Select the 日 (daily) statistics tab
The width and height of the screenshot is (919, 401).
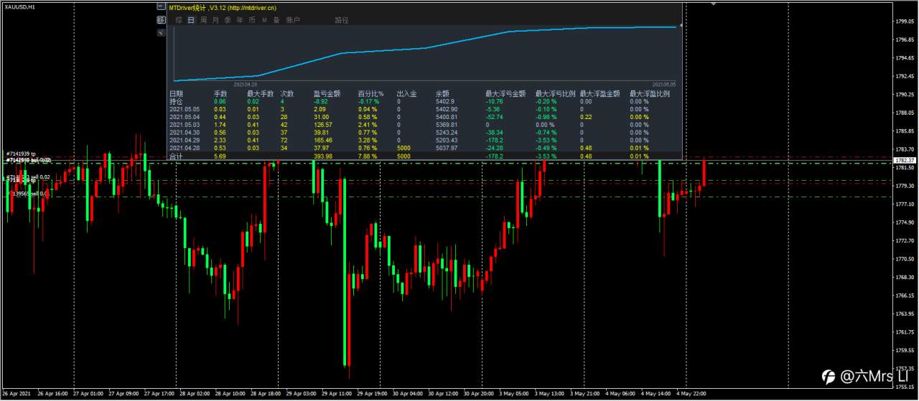191,20
